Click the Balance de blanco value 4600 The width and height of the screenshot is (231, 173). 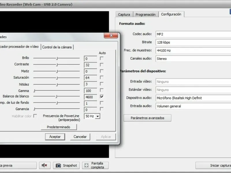click(x=90, y=97)
